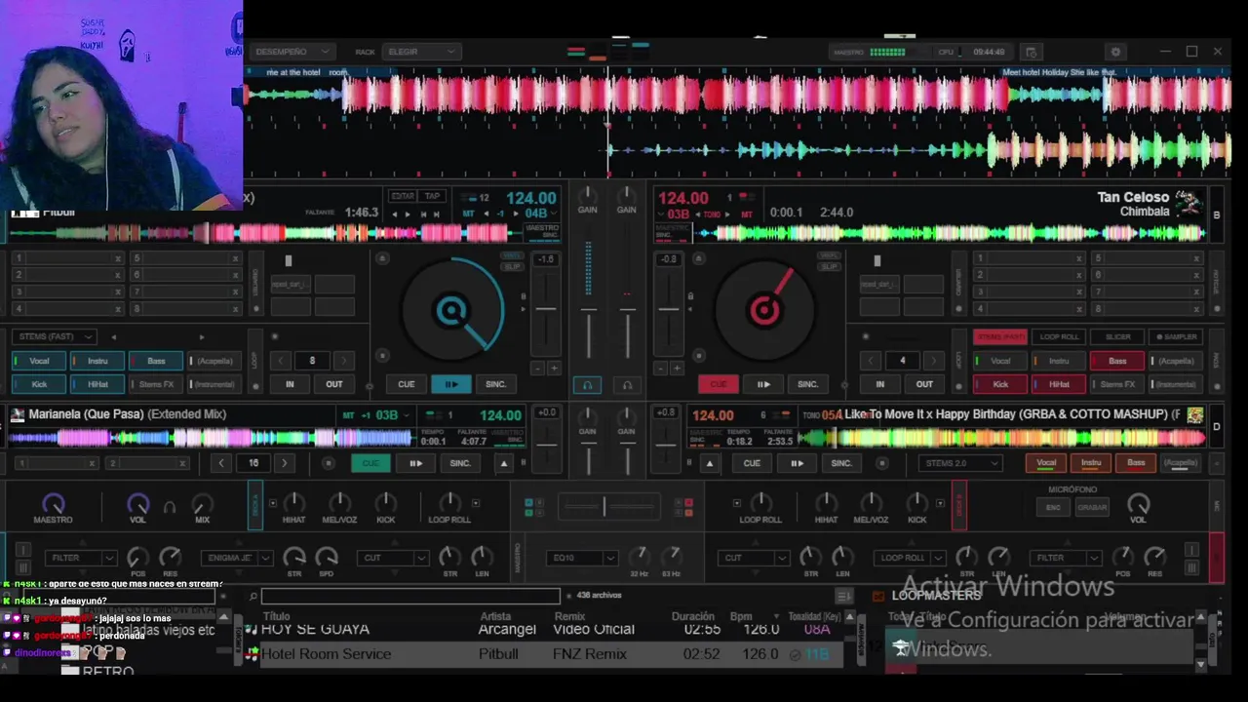
Task: Click red CUE button on right deck
Action: (719, 384)
